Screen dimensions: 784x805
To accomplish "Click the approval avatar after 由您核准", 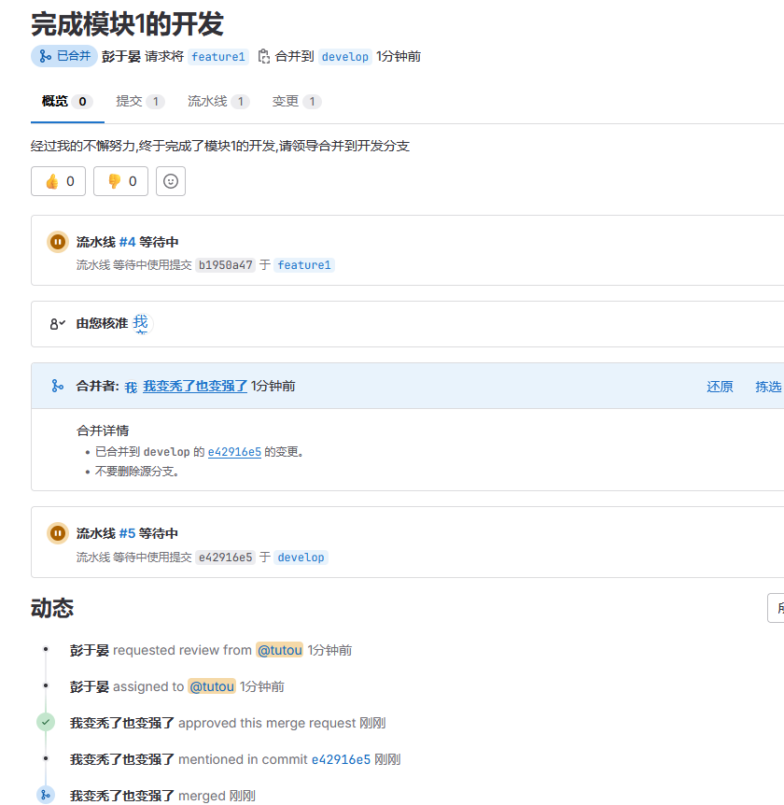I will pos(140,323).
